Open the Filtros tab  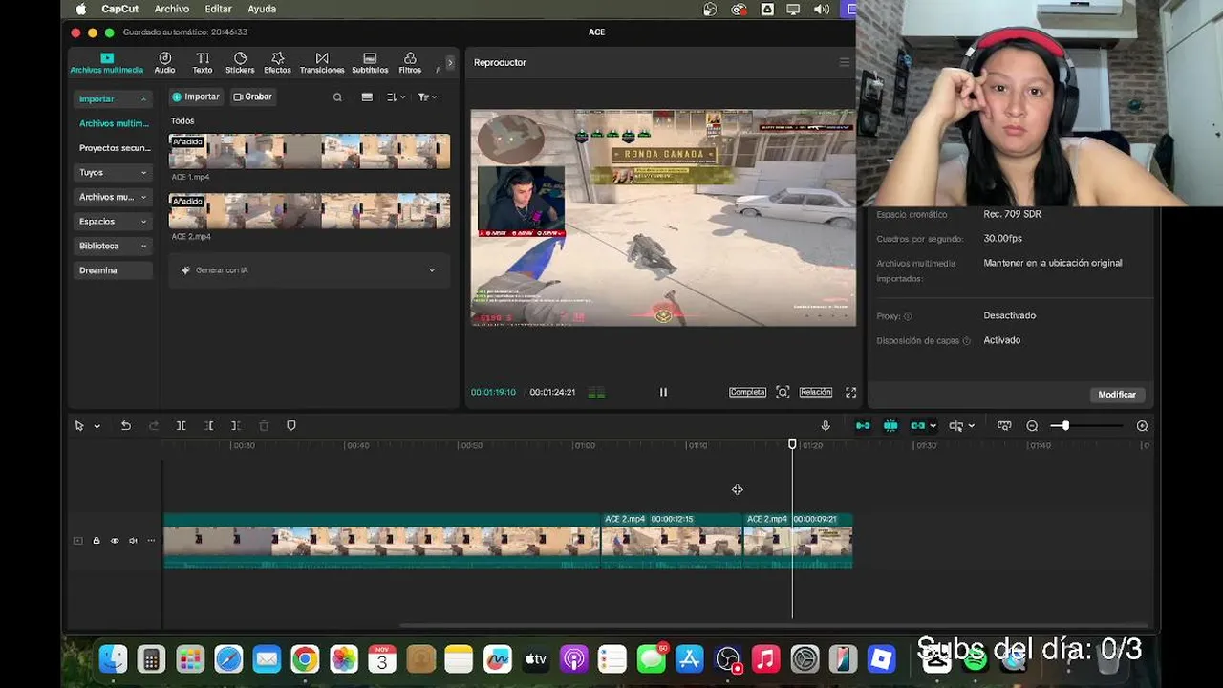(x=410, y=63)
